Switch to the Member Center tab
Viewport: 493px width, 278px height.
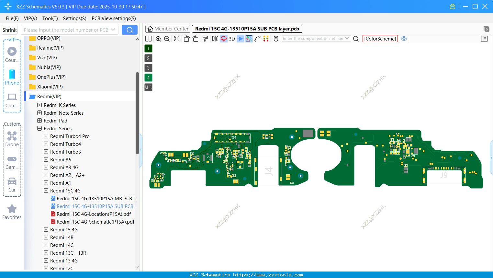click(168, 29)
